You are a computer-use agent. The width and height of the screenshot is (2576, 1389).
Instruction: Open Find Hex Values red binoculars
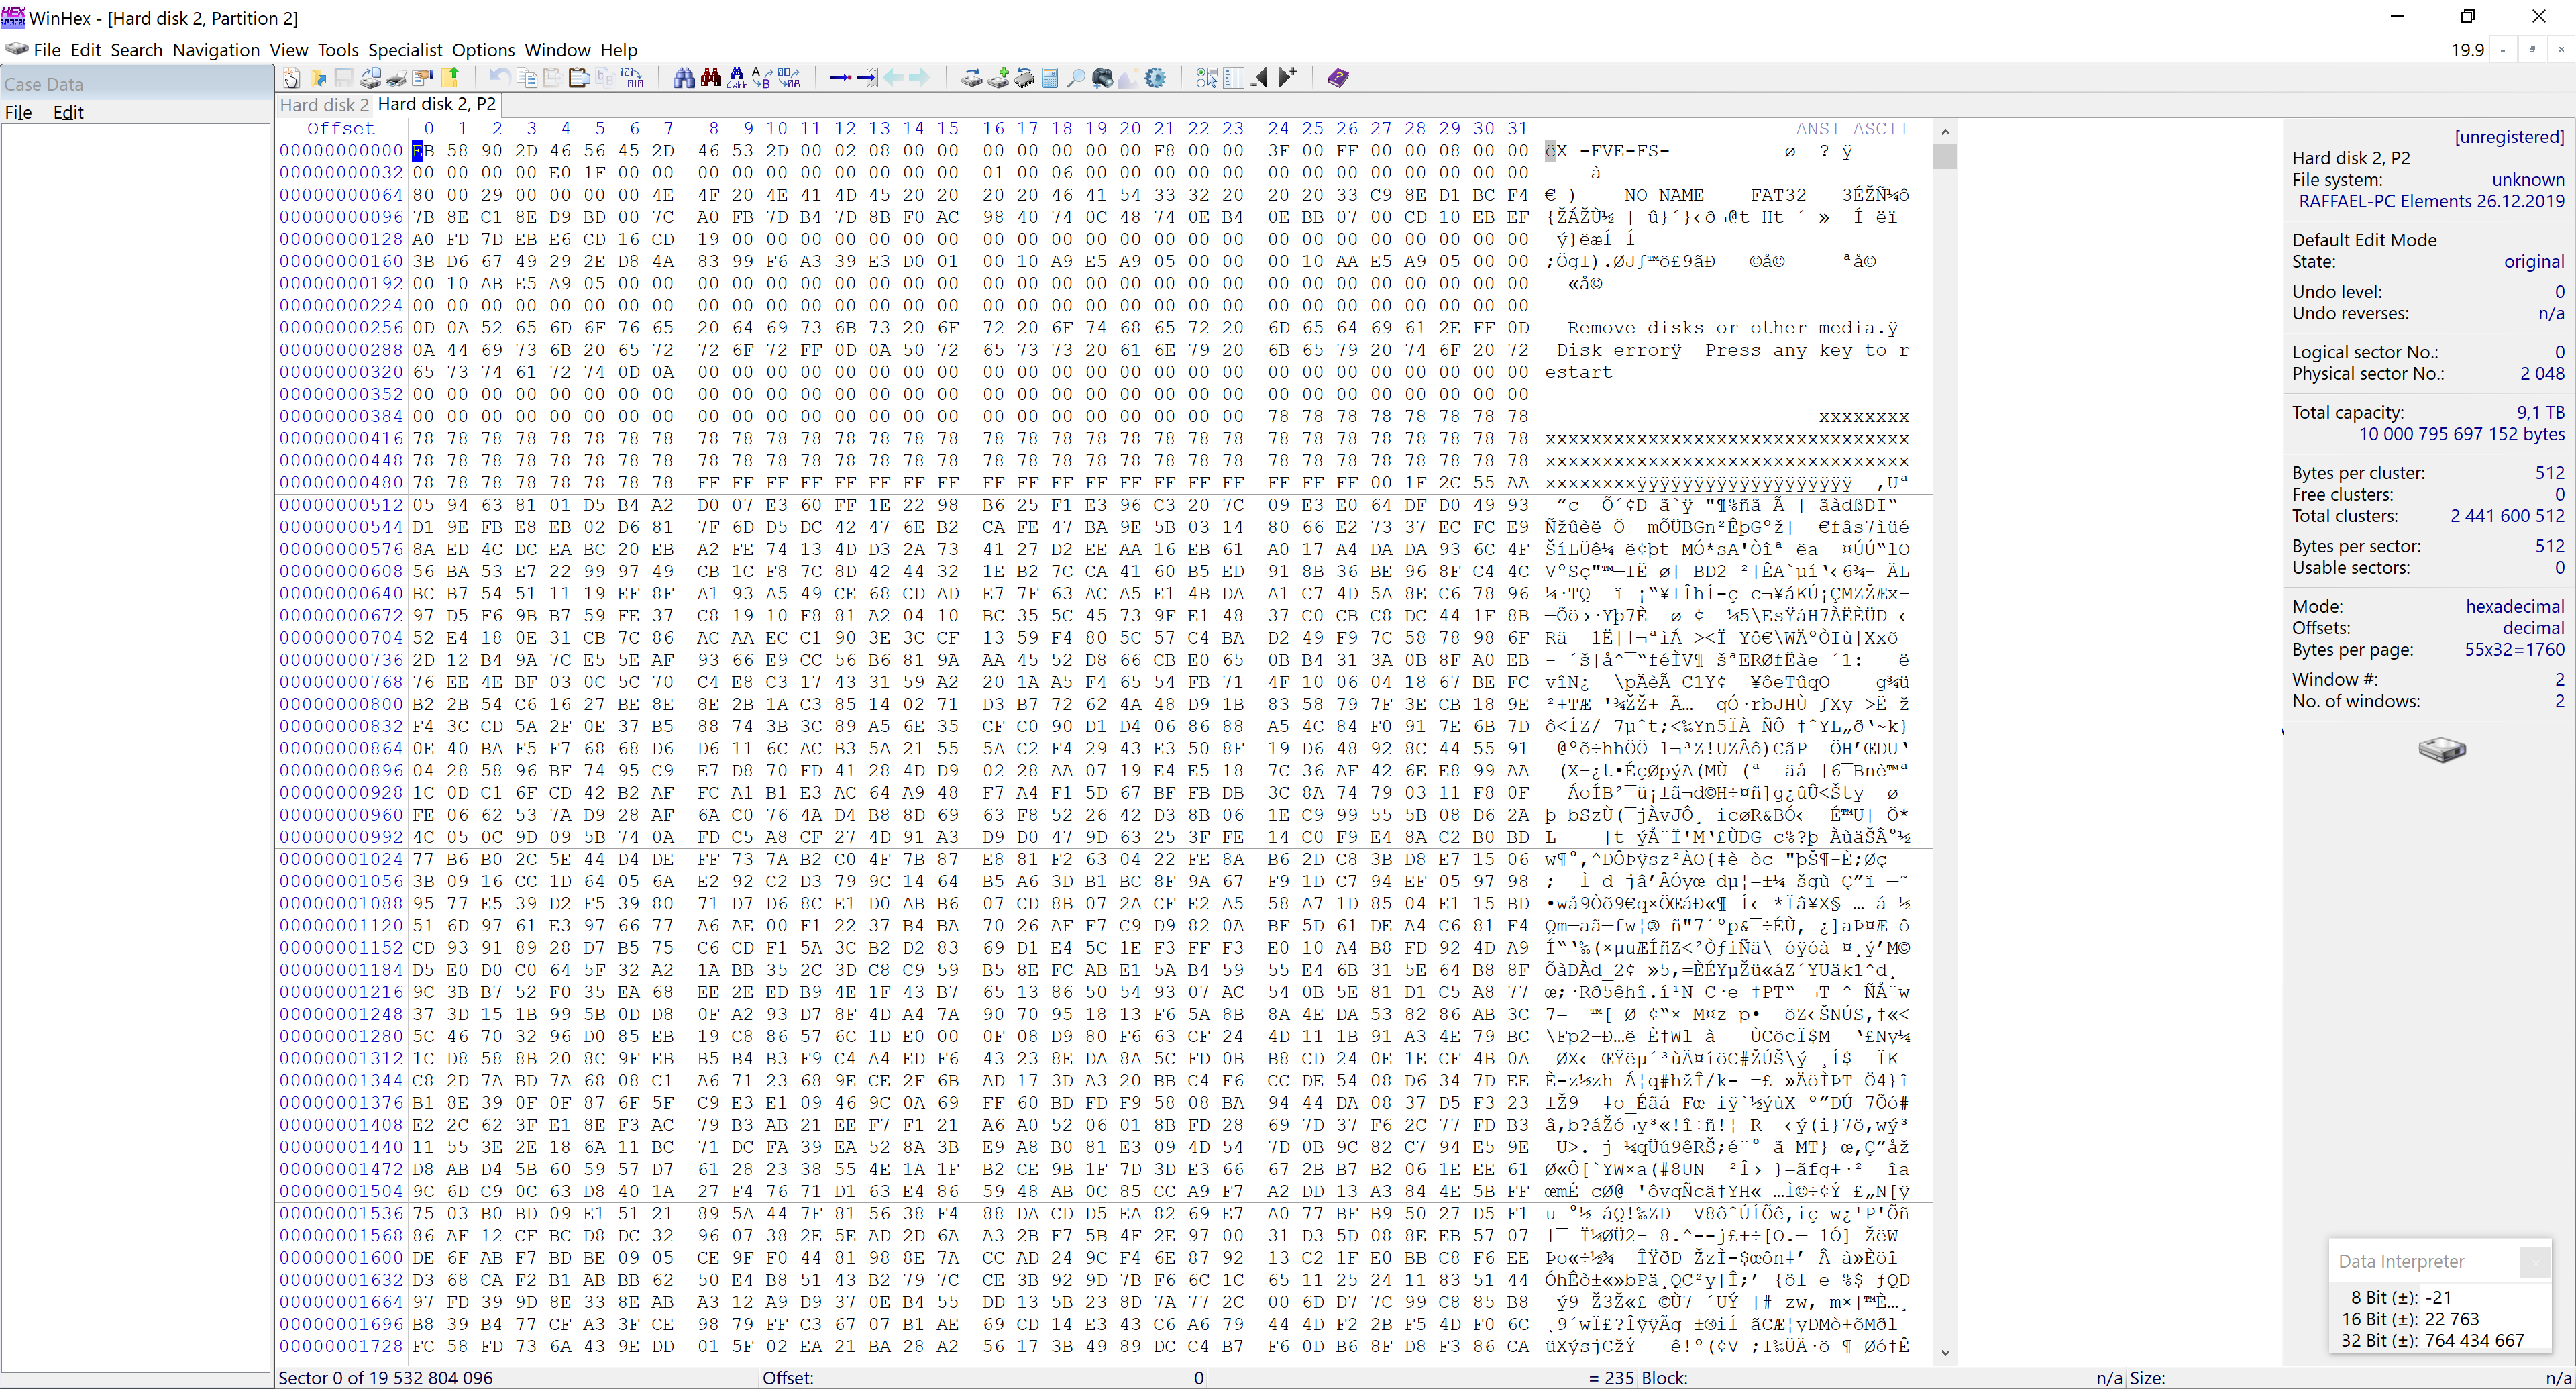711,78
